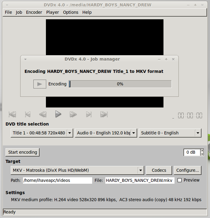Click the black video preview area

coord(105,37)
